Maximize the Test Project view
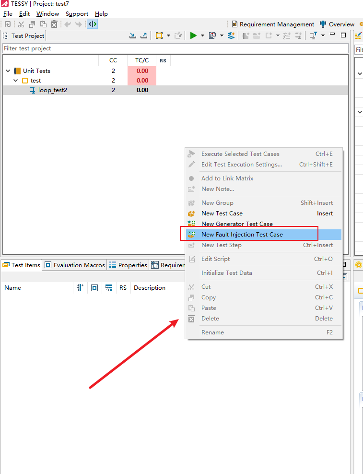 point(343,35)
